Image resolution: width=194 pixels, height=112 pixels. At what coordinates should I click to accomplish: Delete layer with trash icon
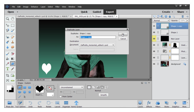point(183,16)
